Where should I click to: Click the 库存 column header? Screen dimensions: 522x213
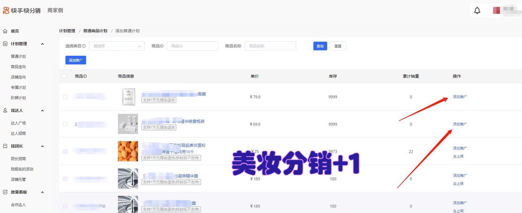coord(333,76)
